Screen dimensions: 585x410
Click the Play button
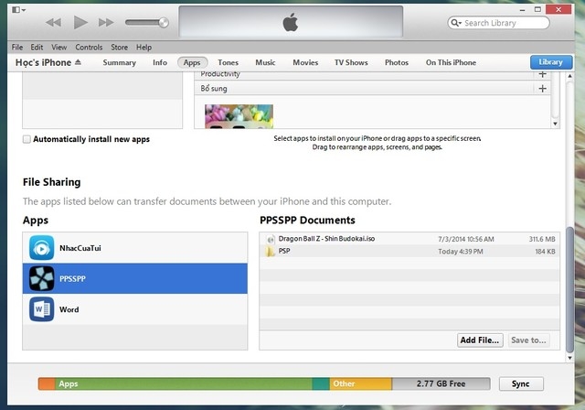point(80,22)
